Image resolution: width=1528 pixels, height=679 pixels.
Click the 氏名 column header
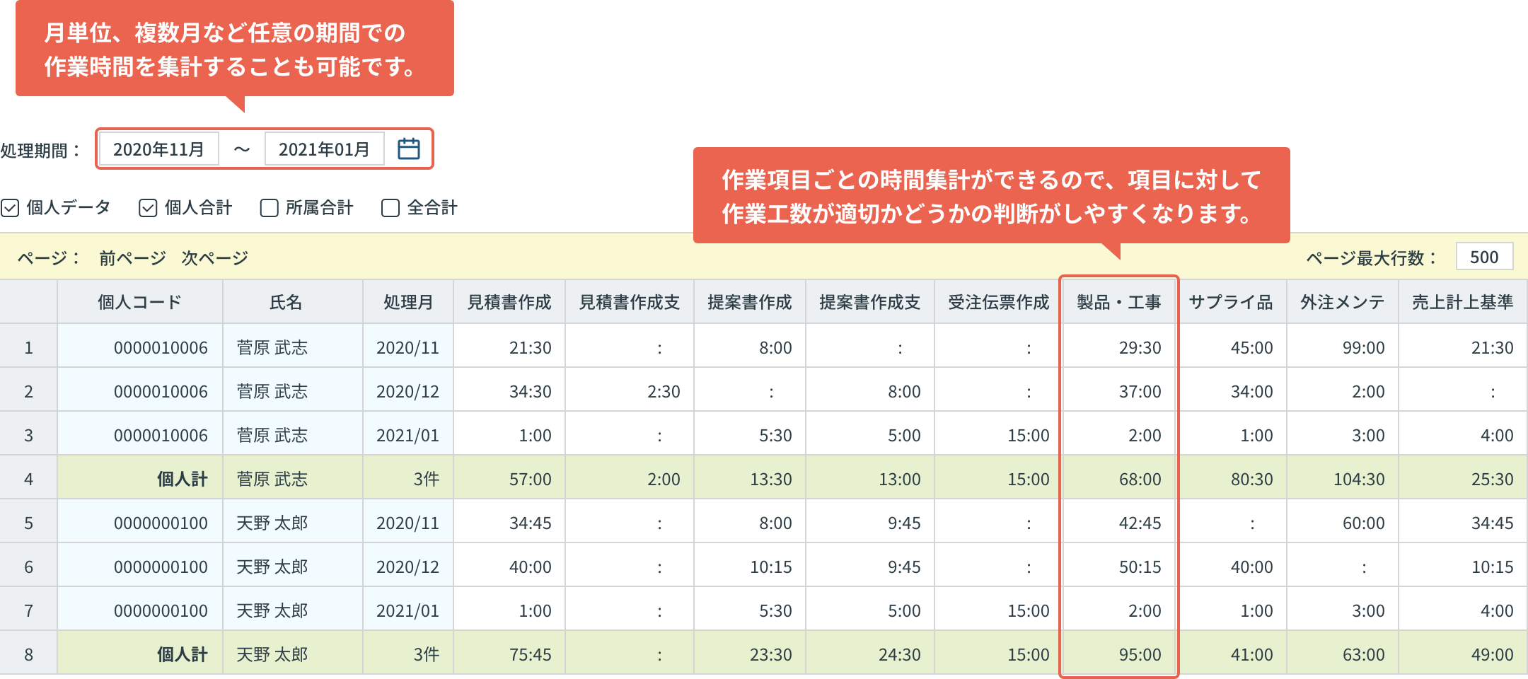293,302
